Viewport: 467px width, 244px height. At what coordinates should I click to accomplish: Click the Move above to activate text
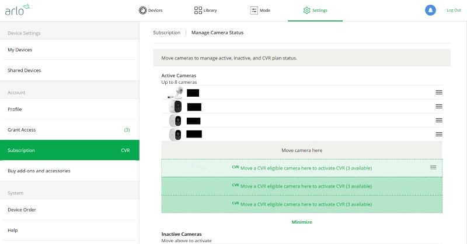[x=186, y=241]
